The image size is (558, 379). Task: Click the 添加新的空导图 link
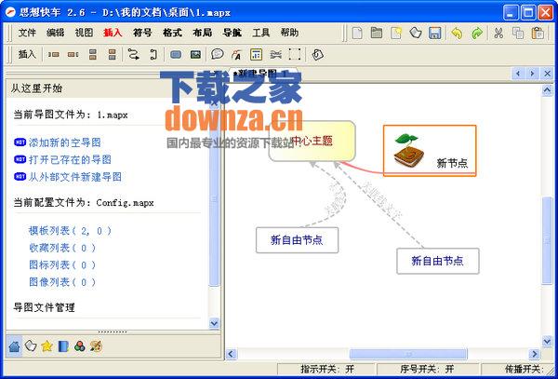(65, 142)
